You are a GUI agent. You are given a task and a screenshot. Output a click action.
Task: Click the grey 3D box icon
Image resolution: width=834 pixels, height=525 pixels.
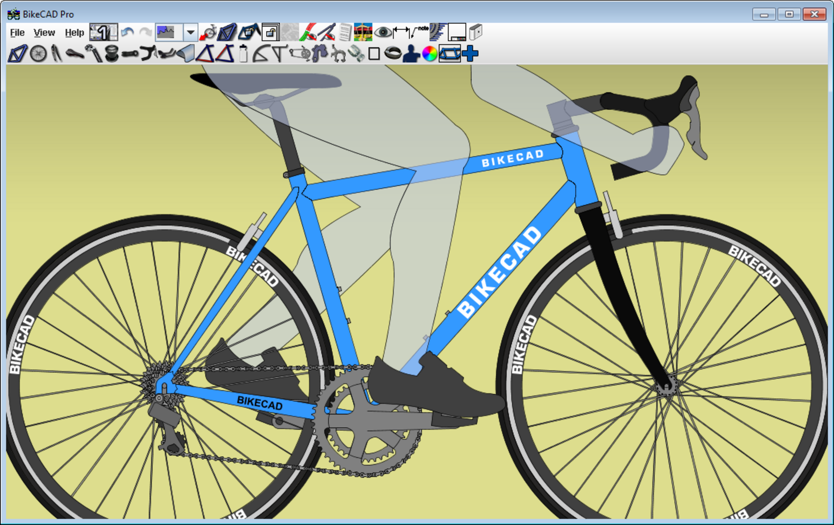[x=476, y=32]
